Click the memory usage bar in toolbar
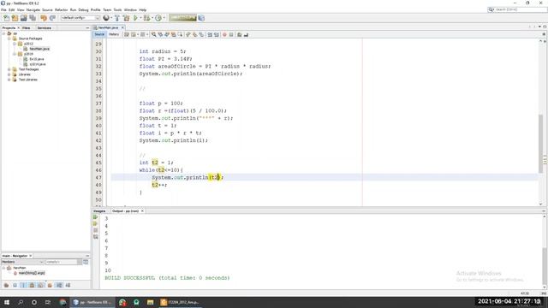 click(182, 18)
